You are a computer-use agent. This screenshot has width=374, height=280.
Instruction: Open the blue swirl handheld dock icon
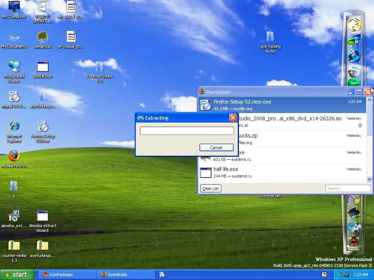point(354,227)
